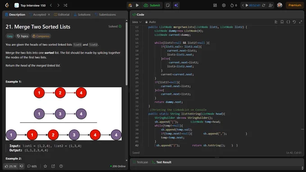Click the Code panel header
This screenshot has height=172, width=306.
coord(138,15)
